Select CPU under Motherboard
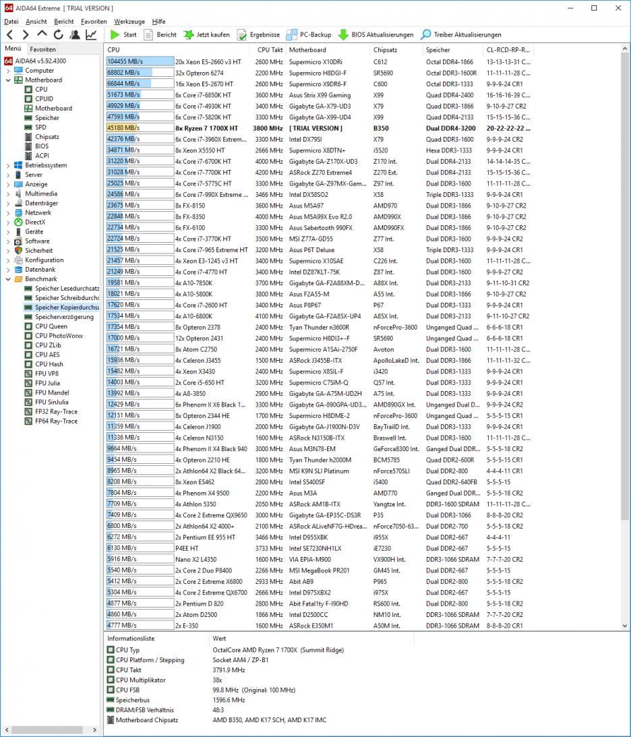Viewport: 631px width, 737px height. pyautogui.click(x=36, y=89)
